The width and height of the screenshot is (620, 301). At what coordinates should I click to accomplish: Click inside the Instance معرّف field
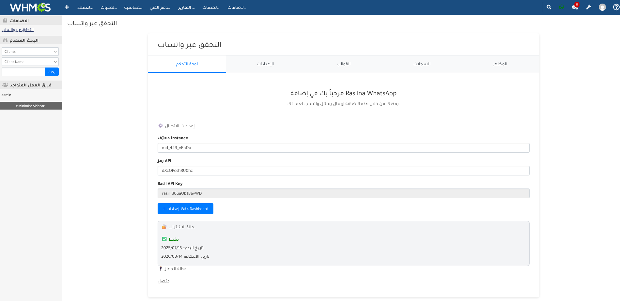344,148
